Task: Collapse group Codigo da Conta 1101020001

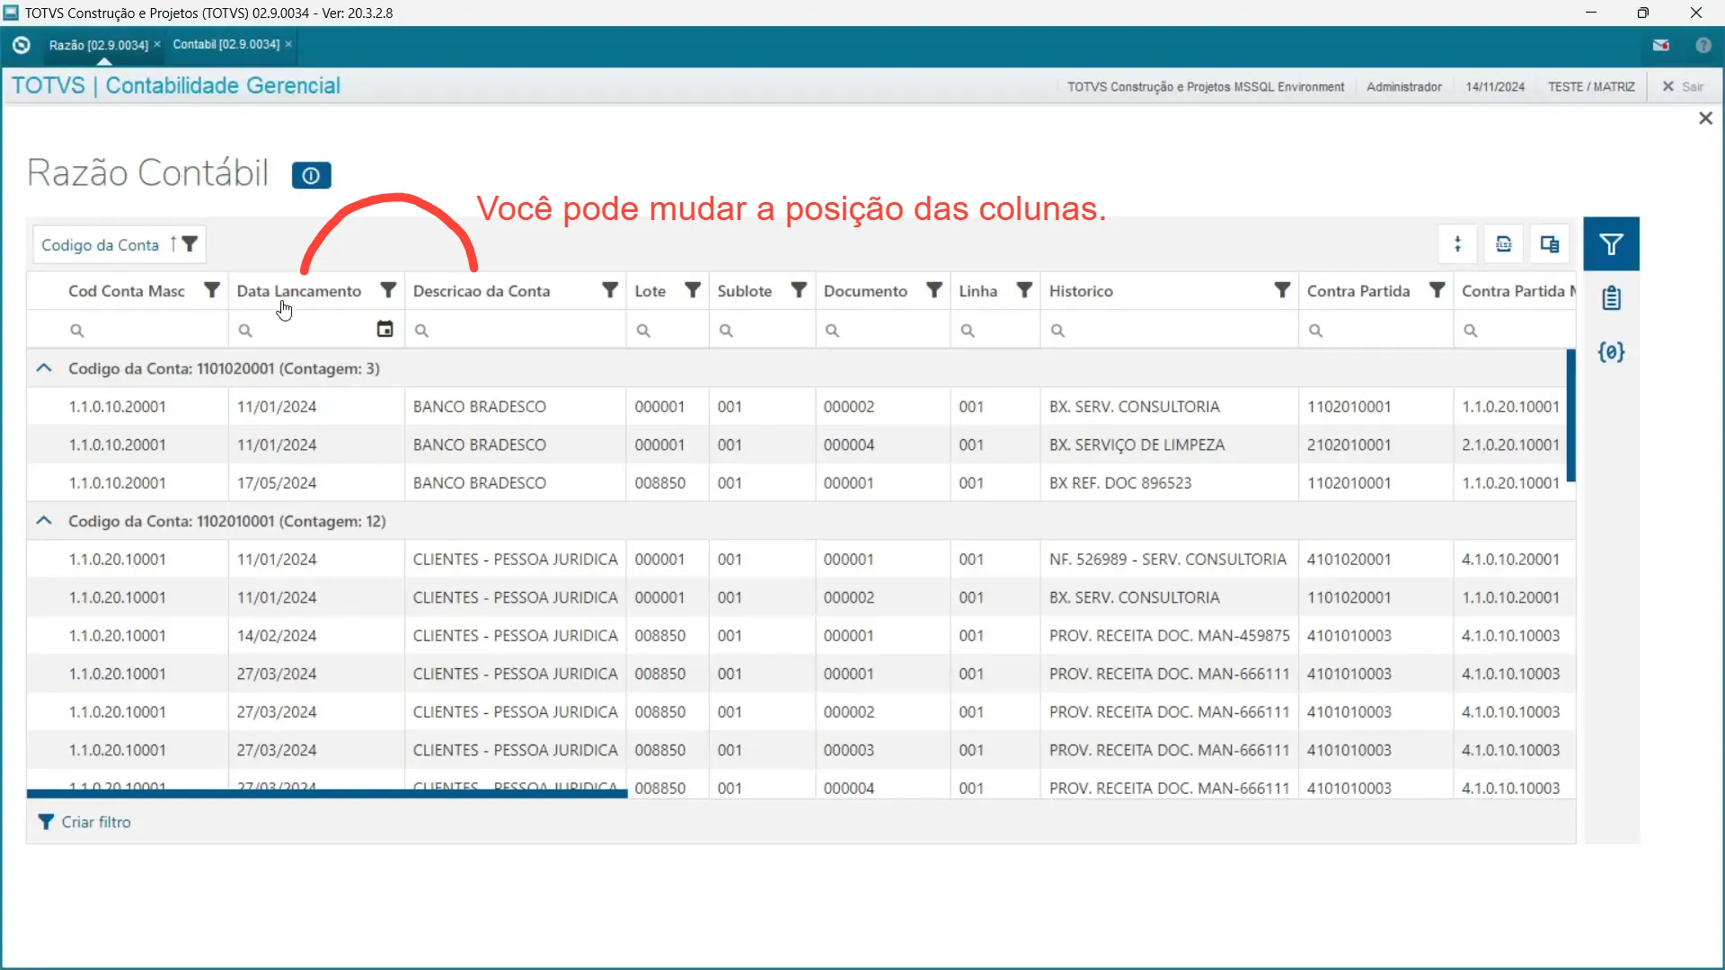Action: point(43,368)
